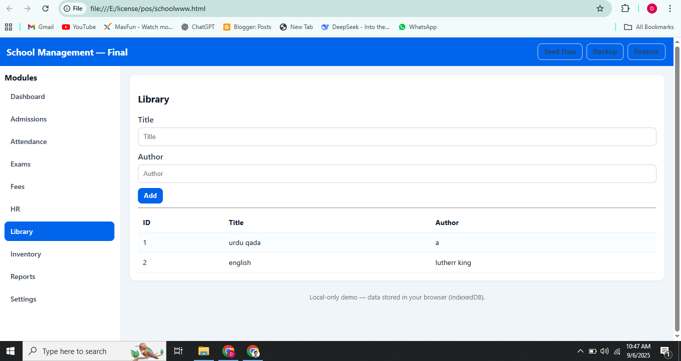The height and width of the screenshot is (361, 681).
Task: Open the WhatsApp bookmark
Action: 417,27
